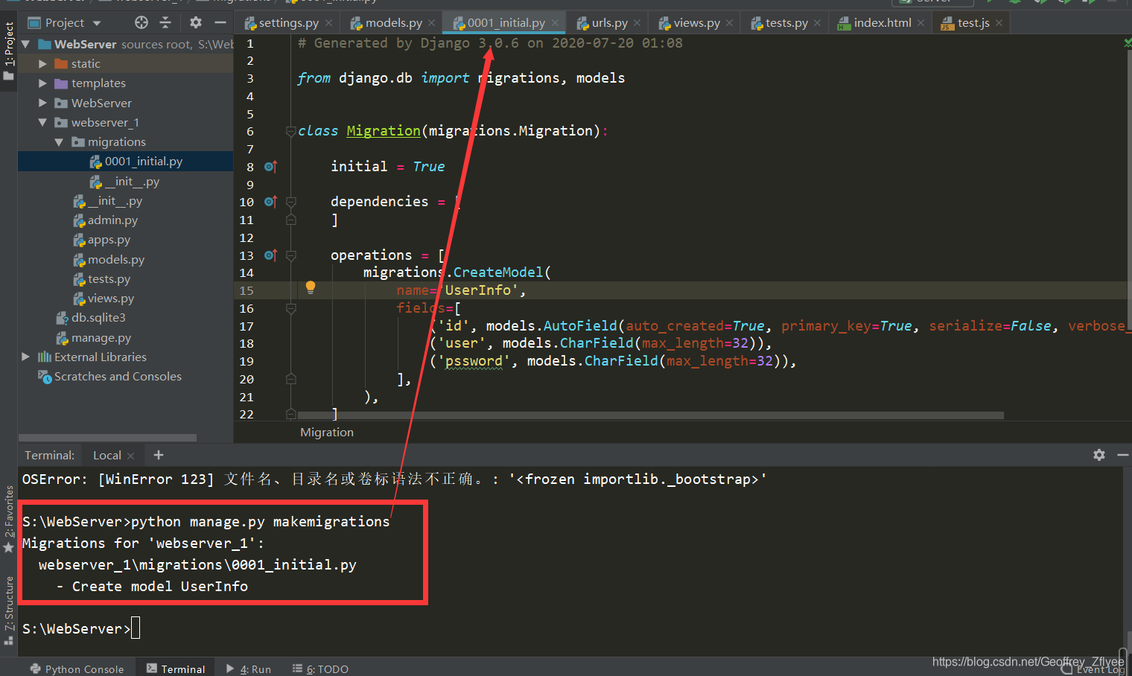
Task: Close the views.py editor tab
Action: [730, 23]
